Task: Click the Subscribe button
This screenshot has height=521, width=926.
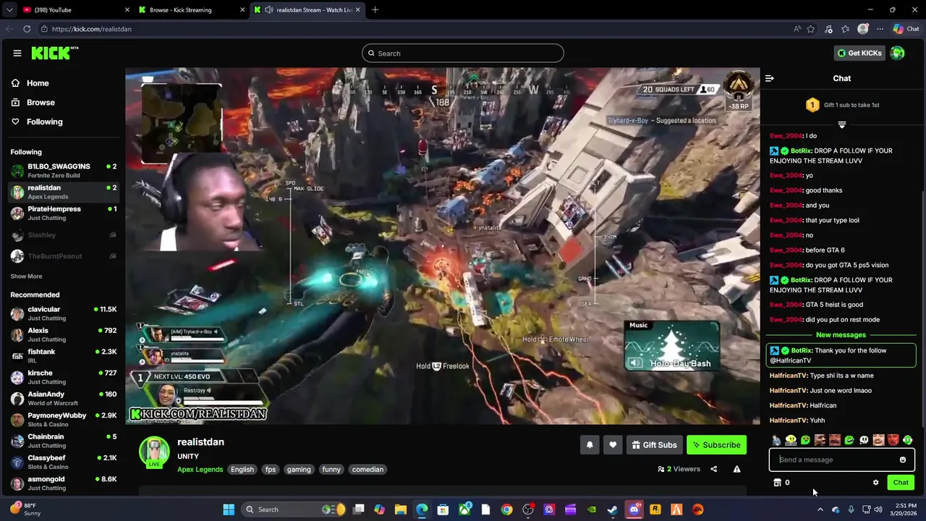Action: click(716, 445)
